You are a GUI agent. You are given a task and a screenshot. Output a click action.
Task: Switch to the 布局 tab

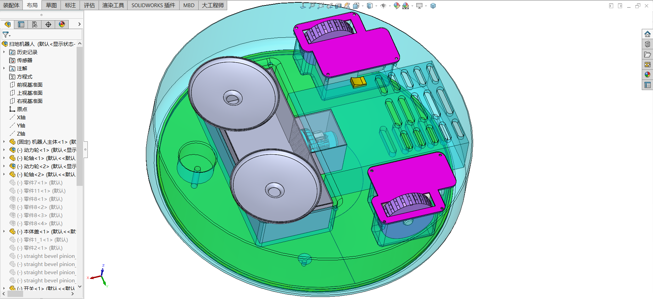(32, 5)
